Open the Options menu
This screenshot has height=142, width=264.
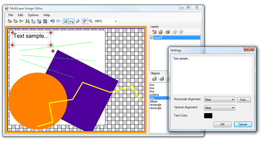tap(33, 15)
